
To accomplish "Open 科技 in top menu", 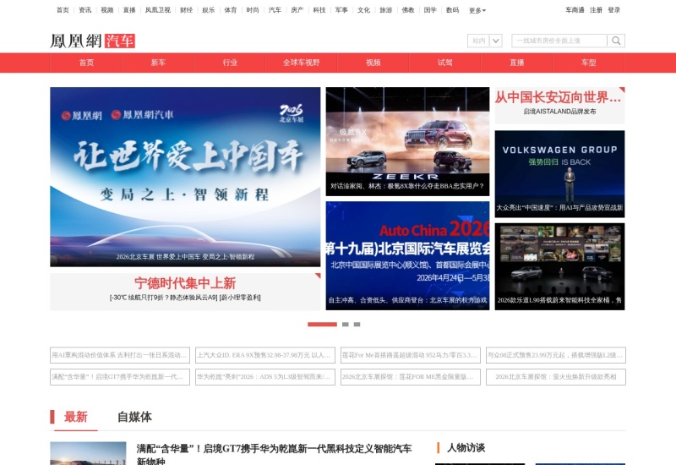I will tap(319, 10).
